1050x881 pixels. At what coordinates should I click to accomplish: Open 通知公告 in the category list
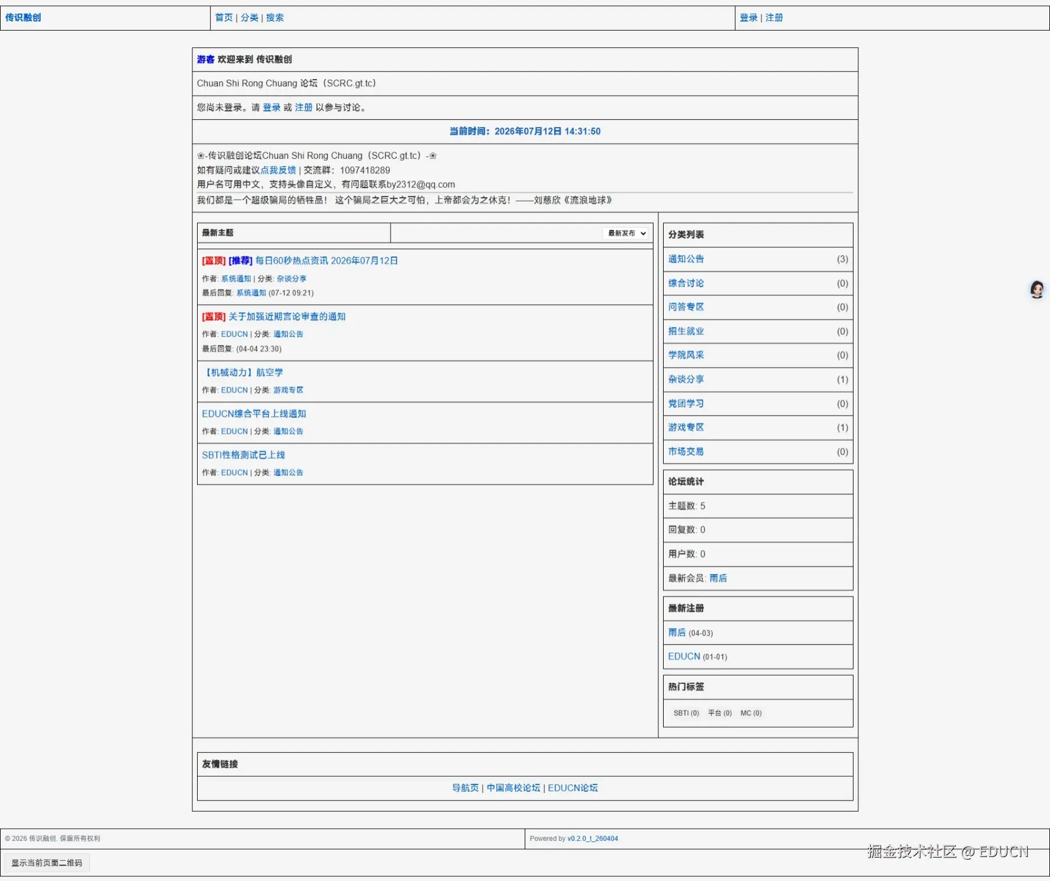[686, 259]
